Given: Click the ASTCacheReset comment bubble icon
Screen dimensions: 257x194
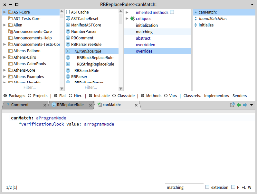Looking at the screenshot, I should point(68,18).
